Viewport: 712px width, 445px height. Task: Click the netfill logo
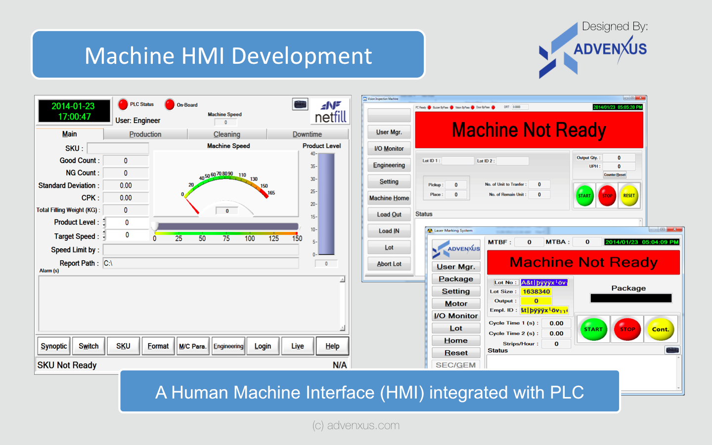pyautogui.click(x=329, y=110)
